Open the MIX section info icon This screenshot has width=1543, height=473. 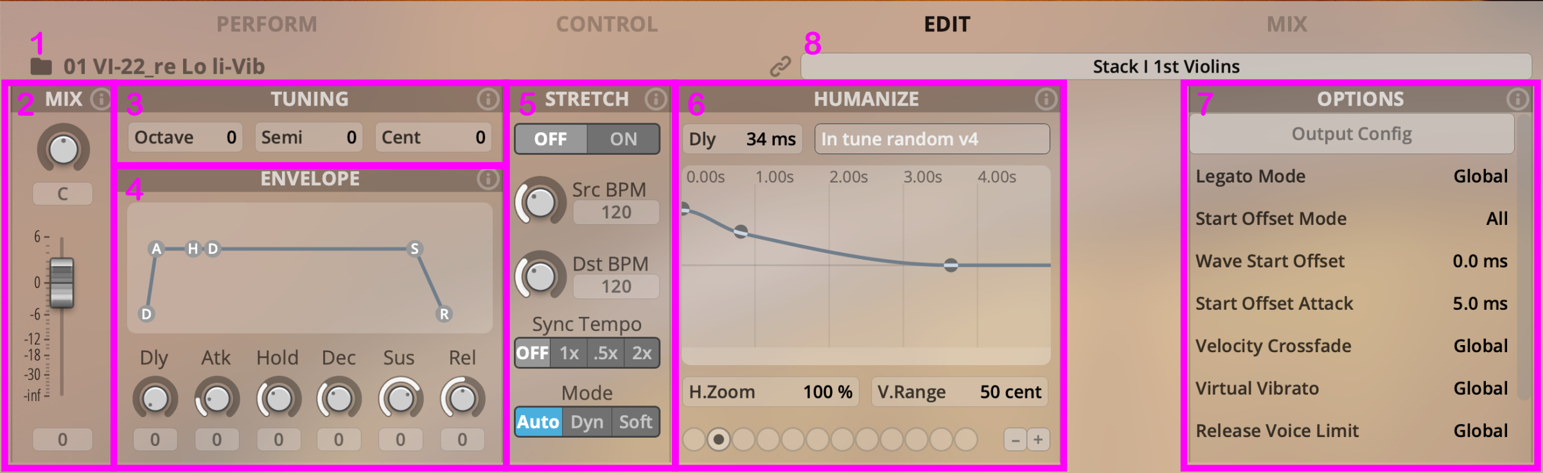click(101, 99)
